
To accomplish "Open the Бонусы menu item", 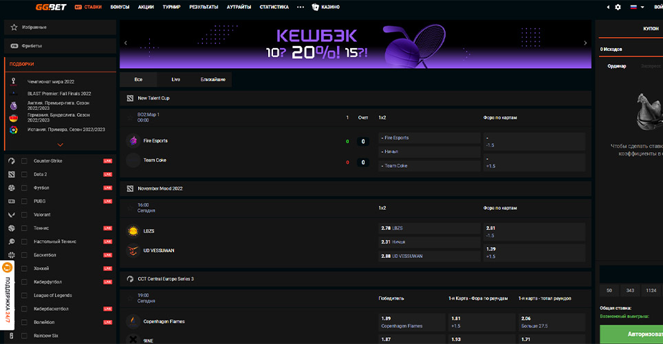I will pos(120,7).
